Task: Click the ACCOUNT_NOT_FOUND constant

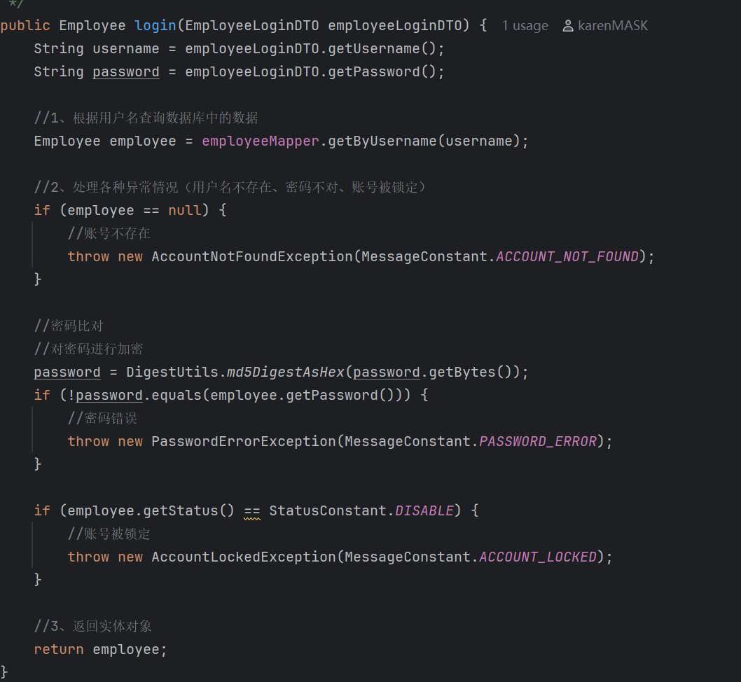Action: pos(567,256)
